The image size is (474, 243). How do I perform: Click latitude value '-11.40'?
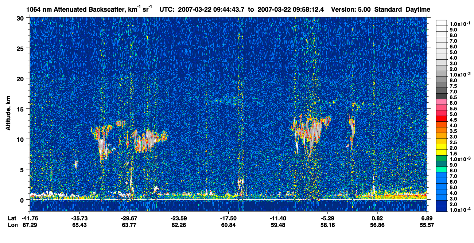277,218
